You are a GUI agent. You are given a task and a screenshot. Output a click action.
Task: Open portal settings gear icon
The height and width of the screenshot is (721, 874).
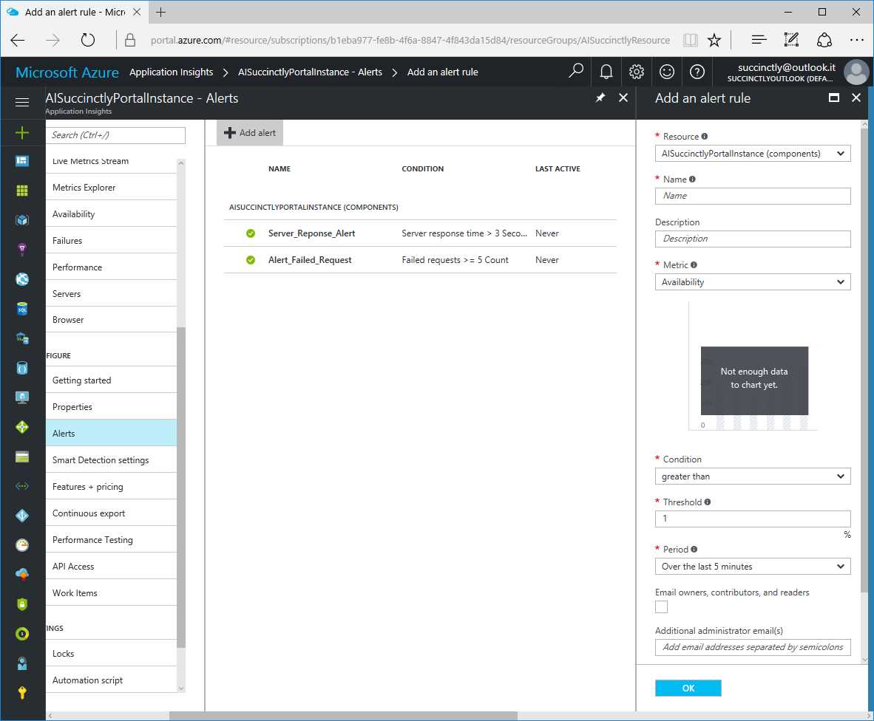[637, 71]
